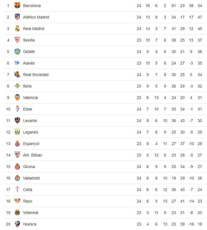
Task: Open the Girona team page
Action: pyautogui.click(x=29, y=167)
